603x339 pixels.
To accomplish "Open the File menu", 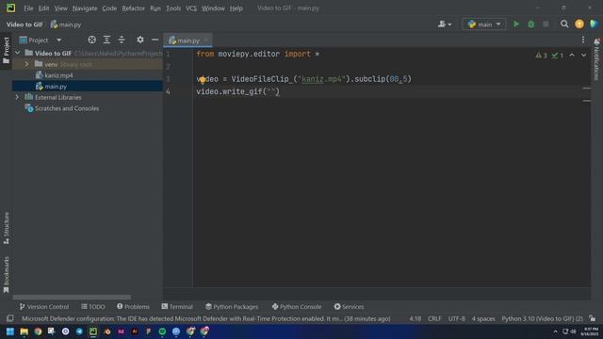I will tap(28, 8).
